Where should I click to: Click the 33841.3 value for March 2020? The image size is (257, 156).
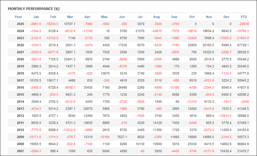point(70,59)
